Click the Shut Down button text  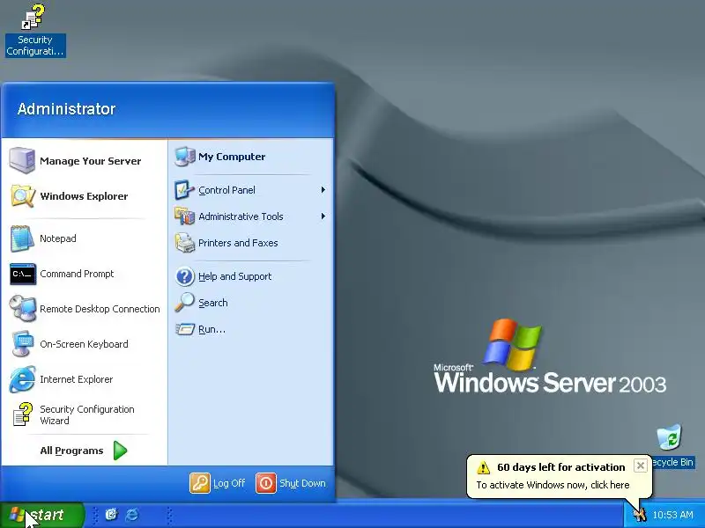pos(302,483)
